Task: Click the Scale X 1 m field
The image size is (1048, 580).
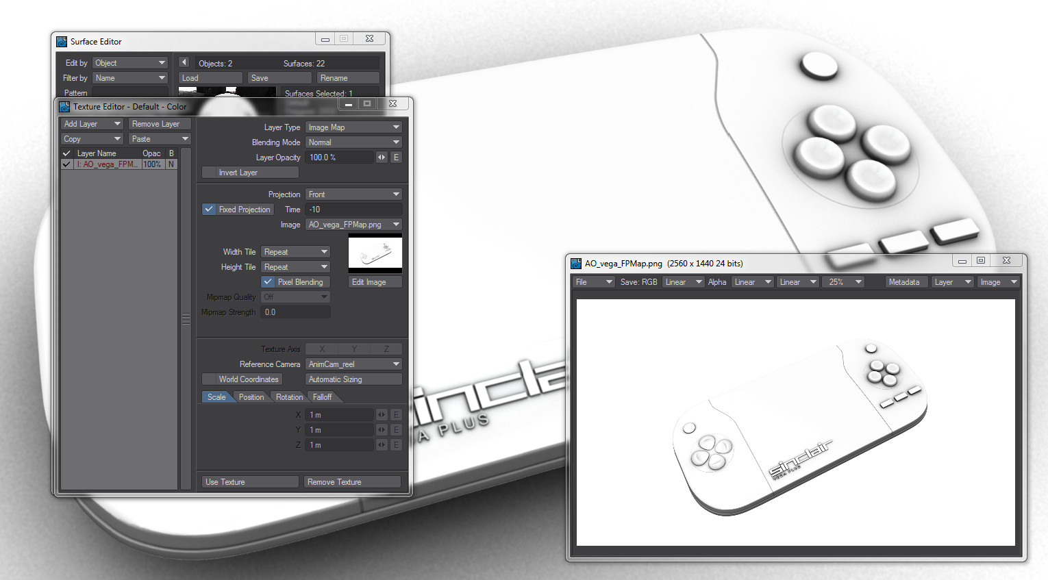Action: [340, 415]
